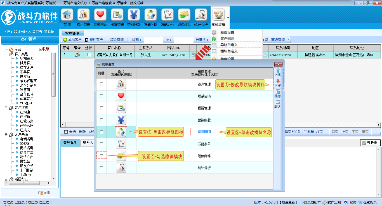
Task: Change the 联系回访 heart icon in dialog
Action: [x=121, y=96]
